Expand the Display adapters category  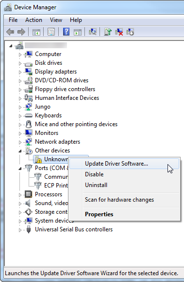click(x=20, y=72)
